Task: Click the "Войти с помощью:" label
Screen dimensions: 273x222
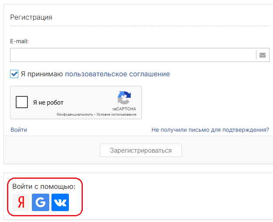Action: click(44, 187)
